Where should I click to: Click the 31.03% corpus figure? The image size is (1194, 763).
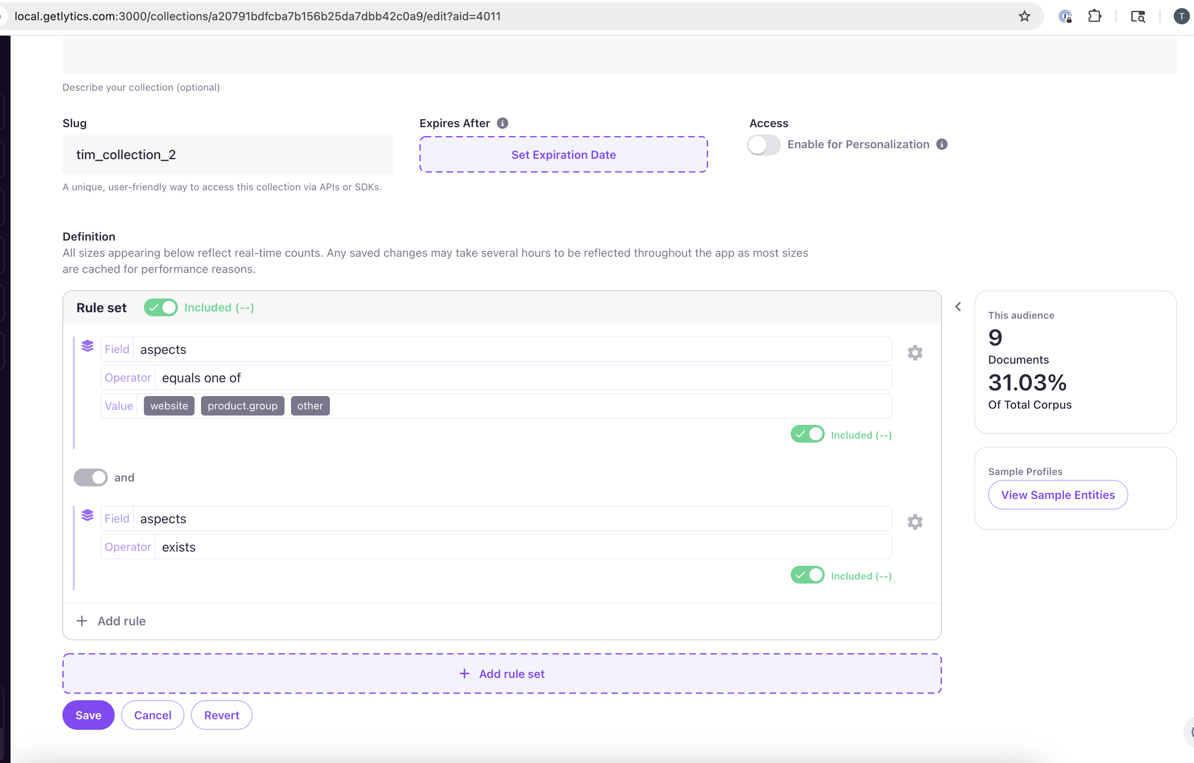(x=1027, y=382)
